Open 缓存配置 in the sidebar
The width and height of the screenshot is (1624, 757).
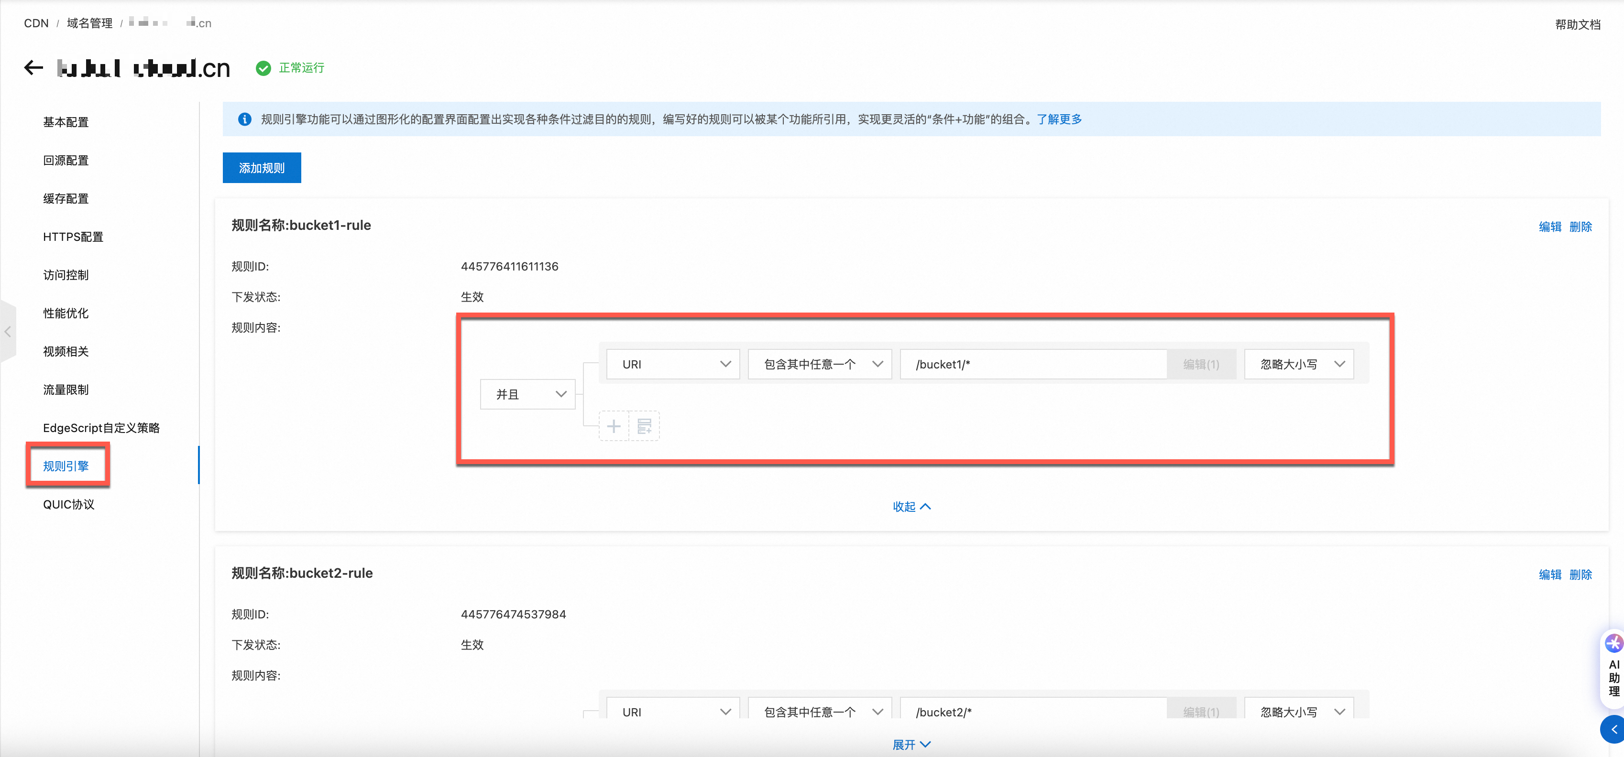coord(66,198)
